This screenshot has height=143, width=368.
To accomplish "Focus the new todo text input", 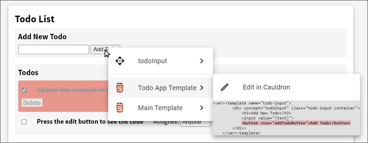I will tap(53, 50).
